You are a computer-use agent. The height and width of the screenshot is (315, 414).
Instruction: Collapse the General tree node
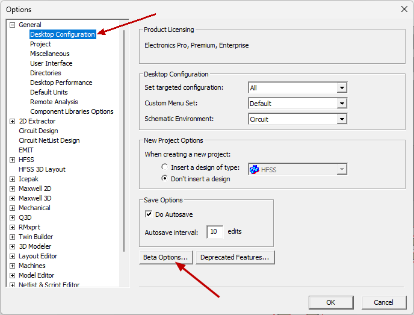coord(12,25)
